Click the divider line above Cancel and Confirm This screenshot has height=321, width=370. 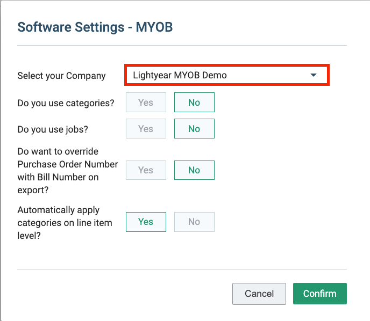[182, 269]
